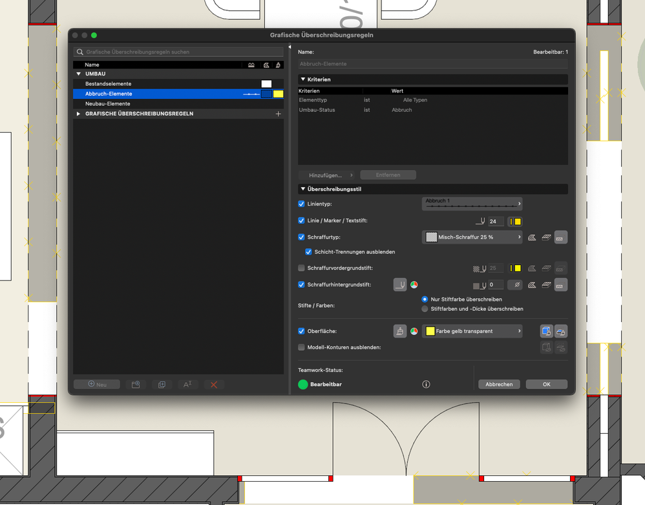Enable Modell-Konturen ausblenden
Screen dimensions: 645x505
pos(301,347)
